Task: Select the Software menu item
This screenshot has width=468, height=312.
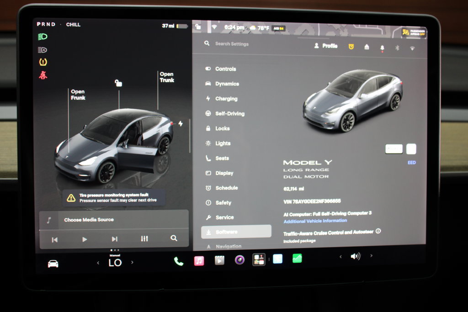Action: tap(236, 232)
